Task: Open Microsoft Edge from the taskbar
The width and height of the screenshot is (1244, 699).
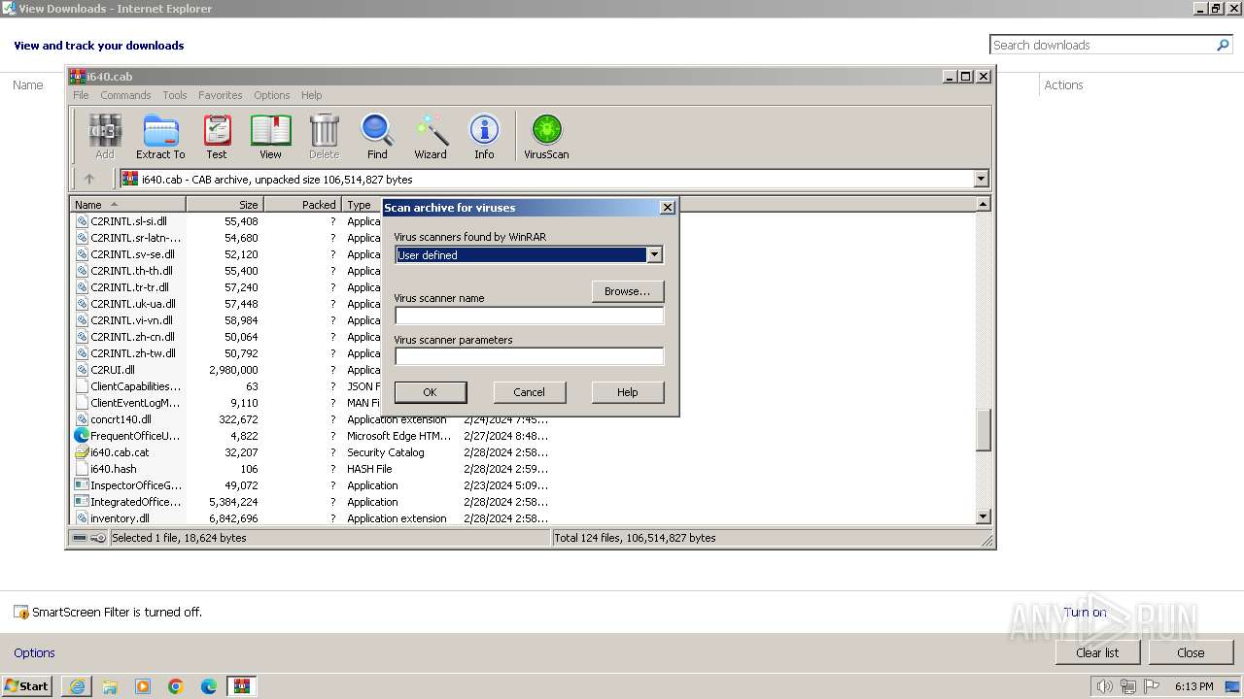Action: tap(209, 686)
